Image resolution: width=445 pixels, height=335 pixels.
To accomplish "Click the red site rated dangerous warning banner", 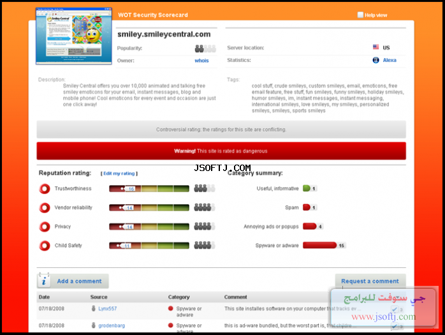I will (221, 151).
